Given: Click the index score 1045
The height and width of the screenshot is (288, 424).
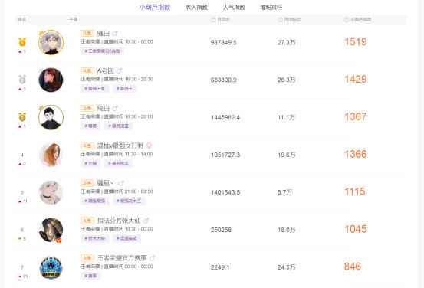Looking at the screenshot, I should point(355,229).
